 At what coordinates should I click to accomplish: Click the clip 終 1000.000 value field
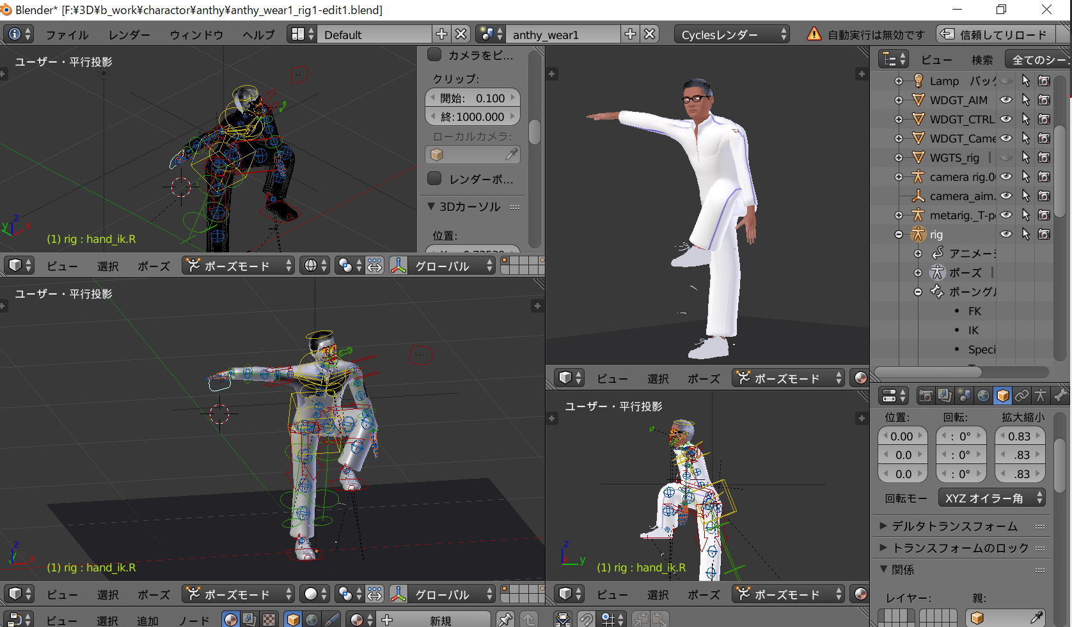(x=473, y=117)
